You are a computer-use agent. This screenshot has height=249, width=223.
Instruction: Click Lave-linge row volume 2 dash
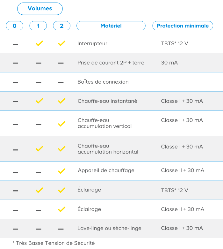click(x=61, y=229)
